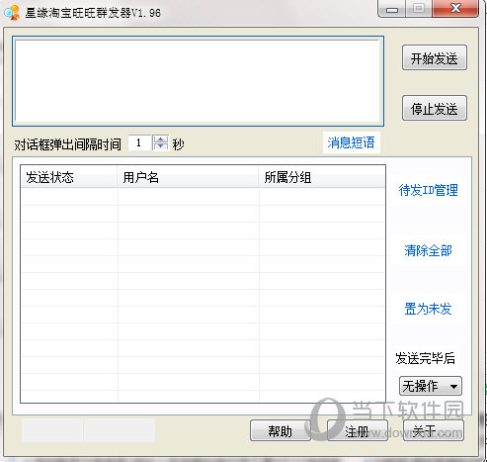Increase interval with spinner up arrow
487x462 pixels.
161,139
